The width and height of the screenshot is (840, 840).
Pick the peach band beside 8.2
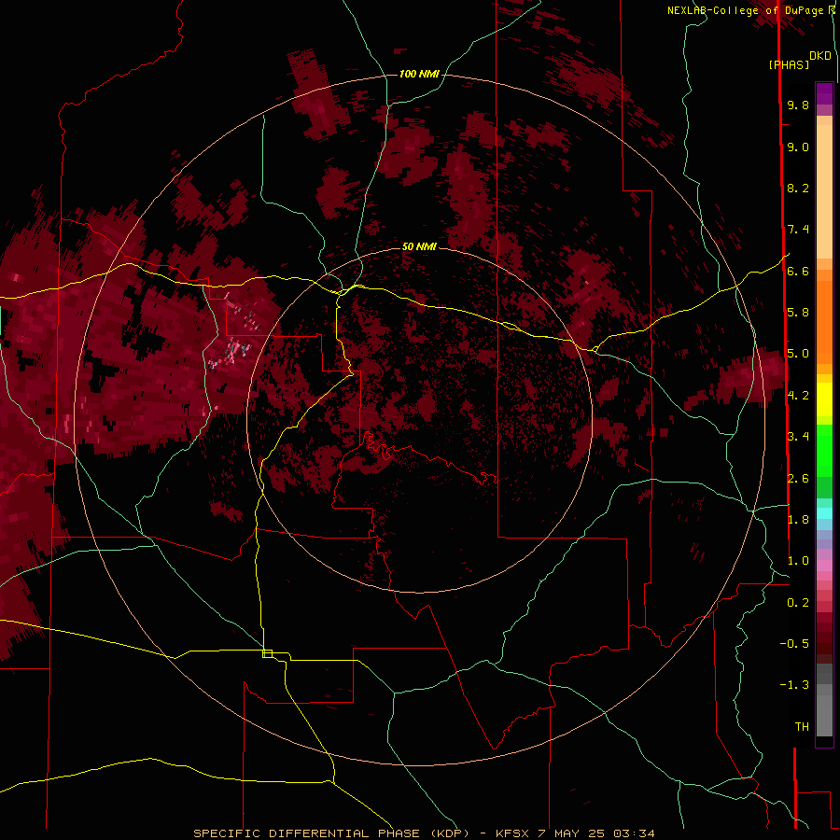click(x=824, y=191)
